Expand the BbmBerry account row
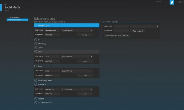This screenshot has height=110, width=184. 36,44
